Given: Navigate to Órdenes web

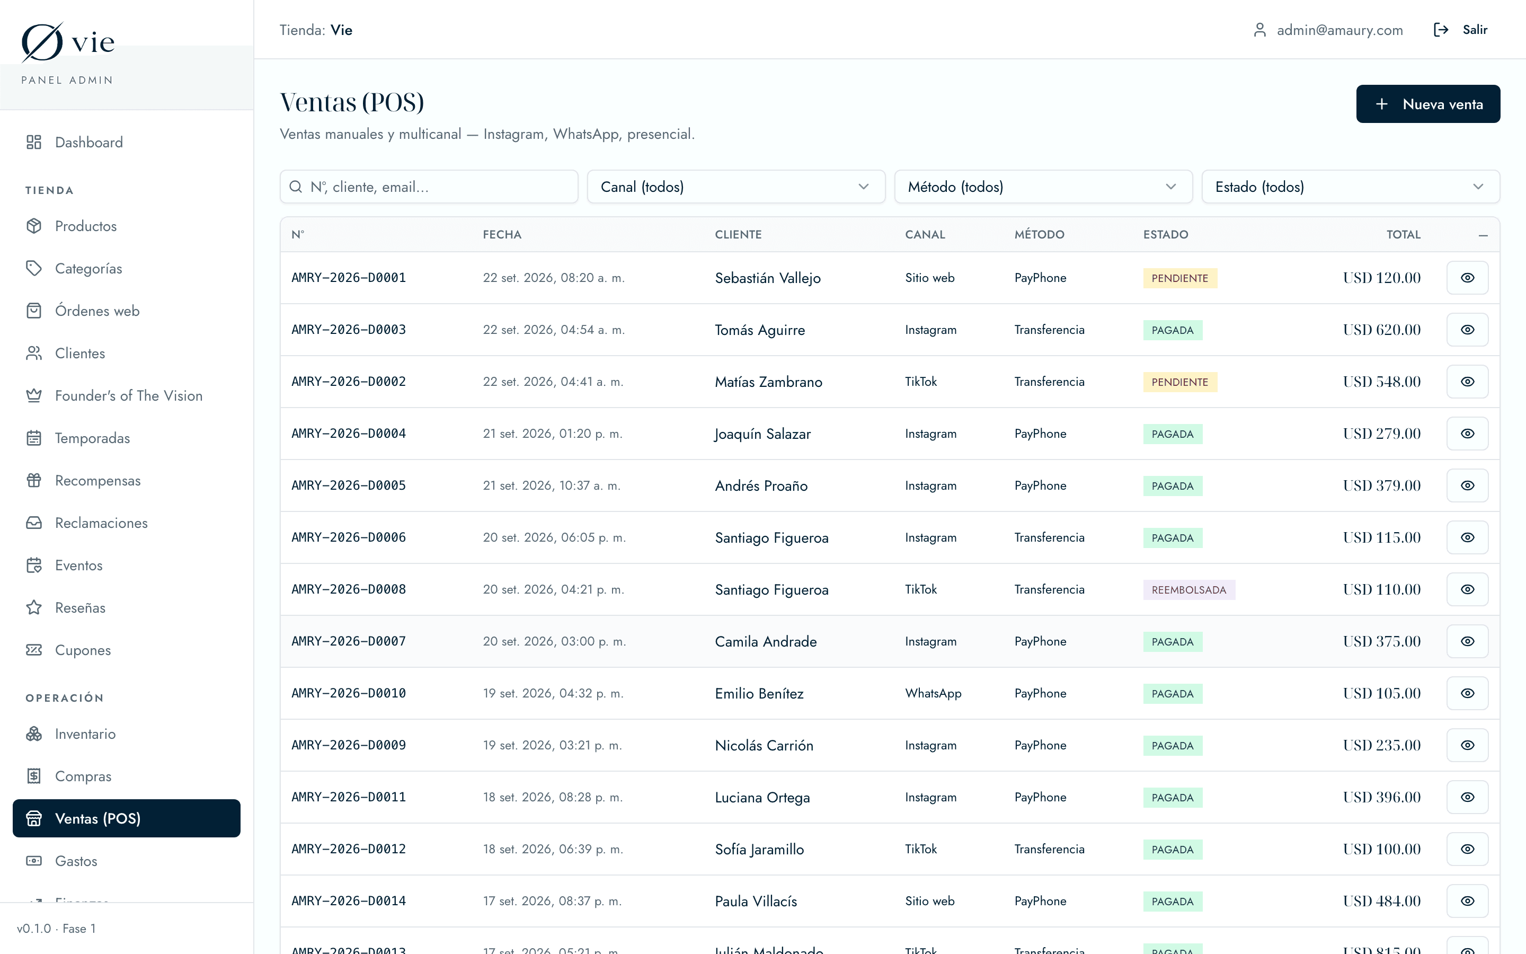Looking at the screenshot, I should 127,311.
